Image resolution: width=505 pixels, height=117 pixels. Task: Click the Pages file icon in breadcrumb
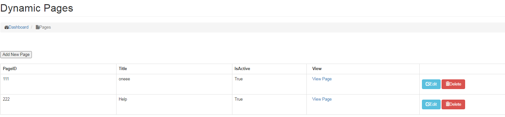37,27
